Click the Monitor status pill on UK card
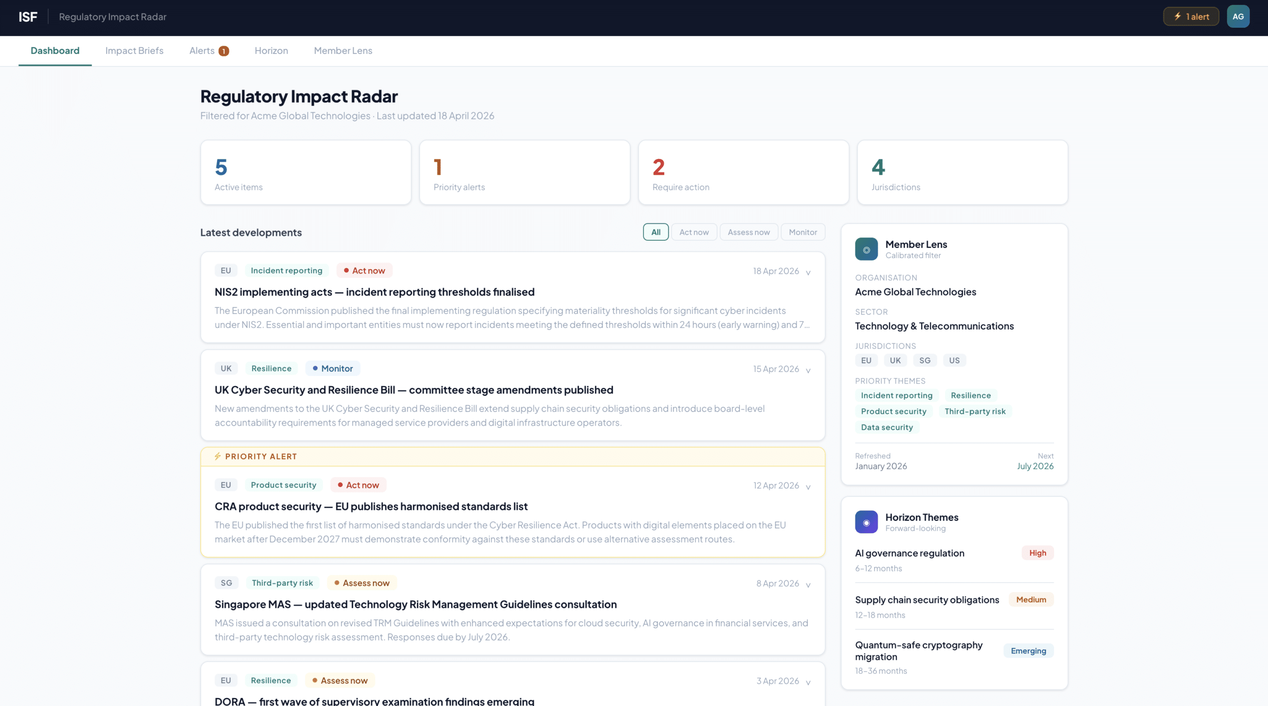 pos(333,369)
